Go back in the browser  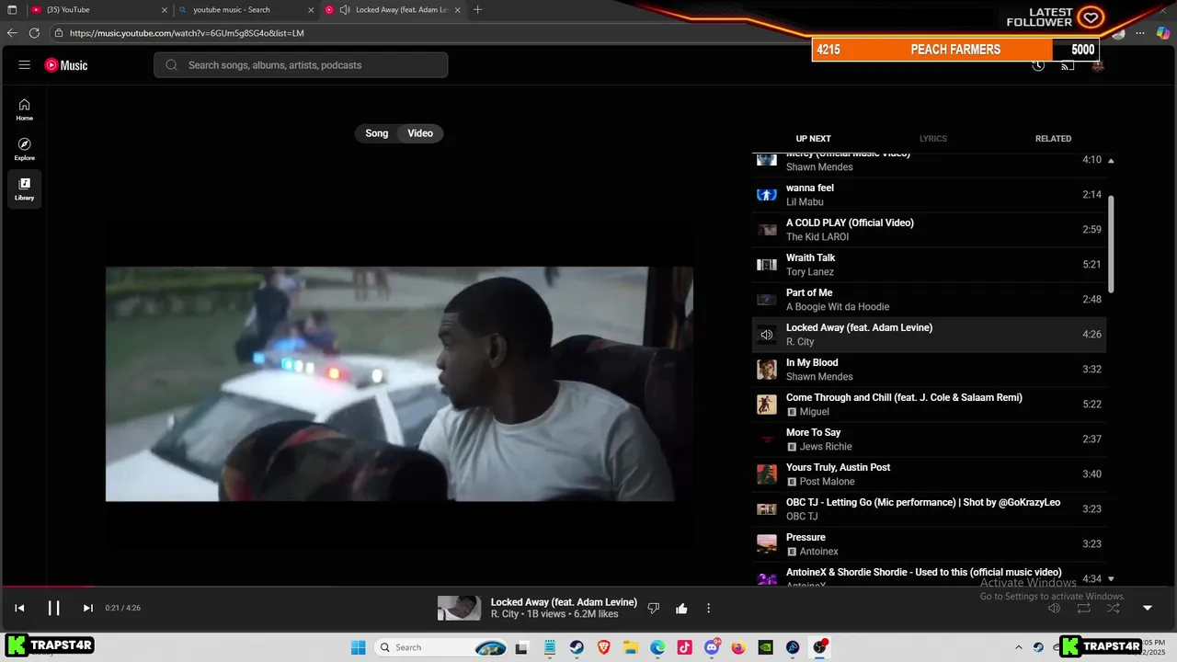pyautogui.click(x=12, y=33)
